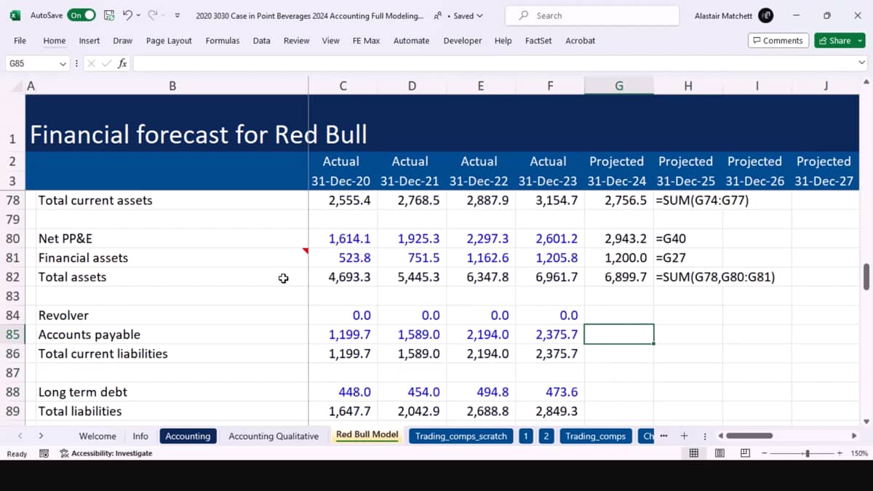Click the Alastair Matchett account avatar

click(x=765, y=15)
